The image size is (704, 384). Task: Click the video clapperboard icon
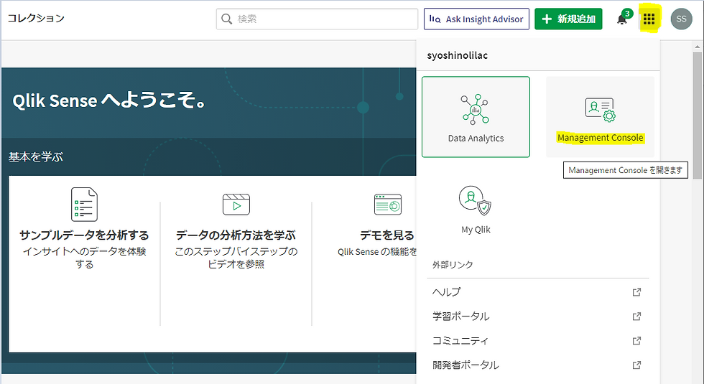tap(236, 205)
